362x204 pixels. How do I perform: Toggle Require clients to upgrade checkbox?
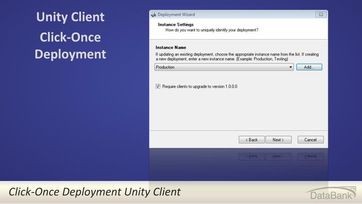tap(158, 86)
